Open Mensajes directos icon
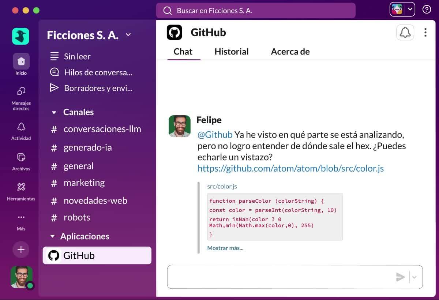Image resolution: width=439 pixels, height=300 pixels. [21, 91]
